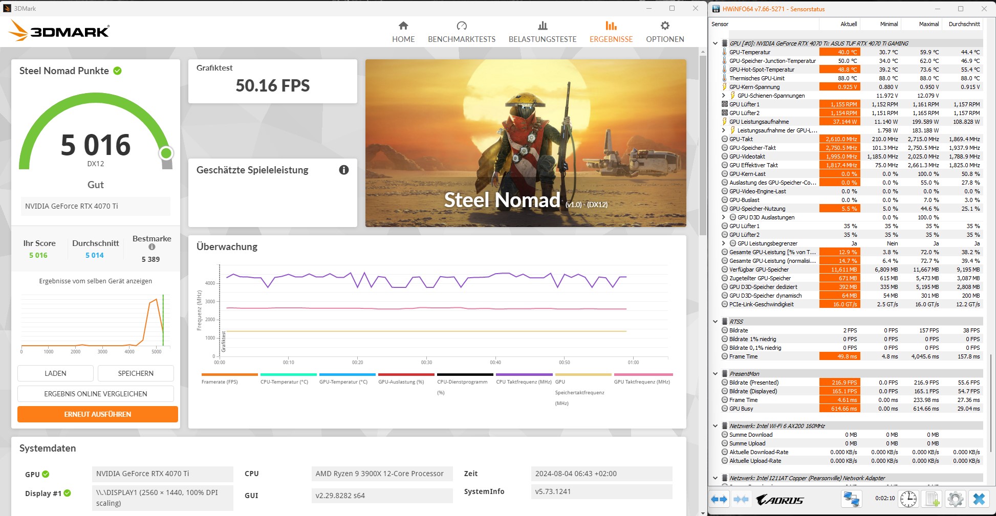Click the Steel Nomad preview image
Screen dimensions: 996x516
click(526, 143)
